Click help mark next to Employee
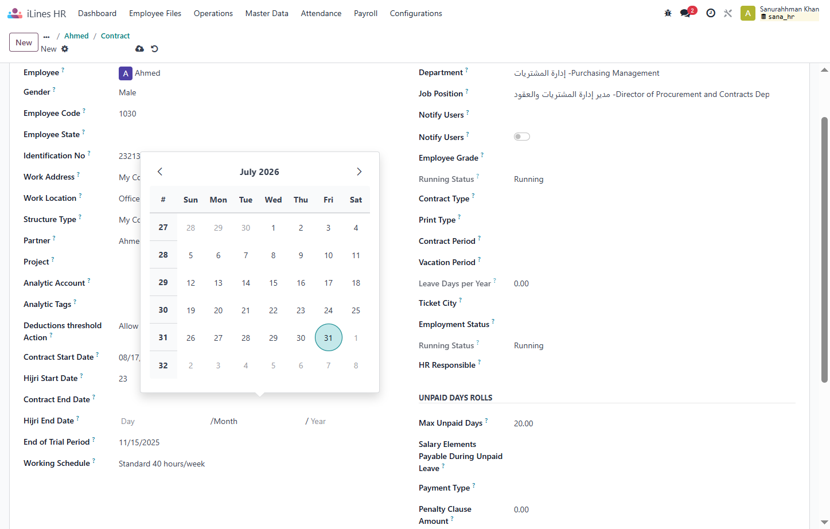 63,69
